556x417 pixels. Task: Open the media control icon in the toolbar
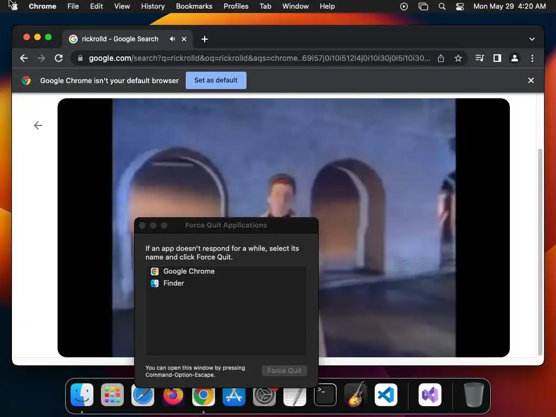coord(480,58)
